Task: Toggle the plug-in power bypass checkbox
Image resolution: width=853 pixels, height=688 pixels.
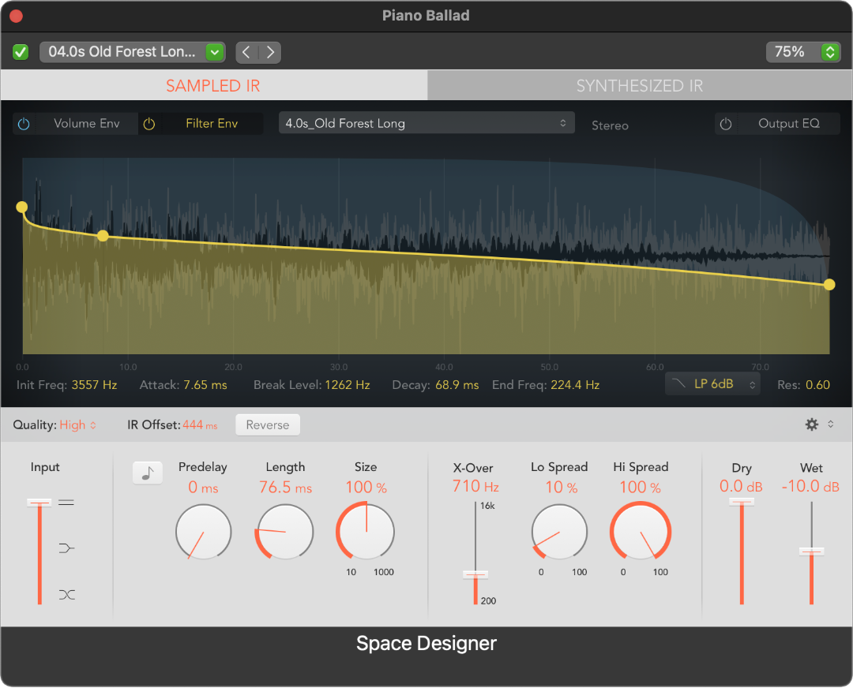Action: [21, 52]
